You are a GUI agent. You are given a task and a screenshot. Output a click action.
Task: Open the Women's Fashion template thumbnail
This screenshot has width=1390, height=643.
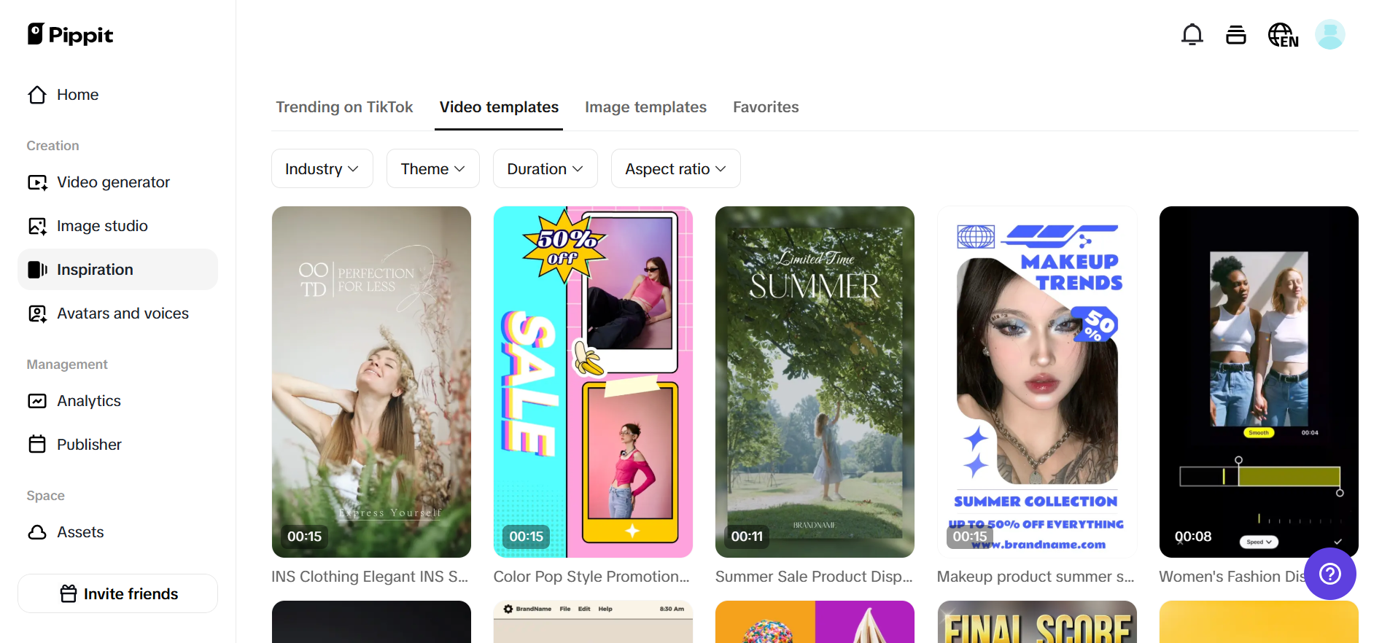click(x=1259, y=382)
